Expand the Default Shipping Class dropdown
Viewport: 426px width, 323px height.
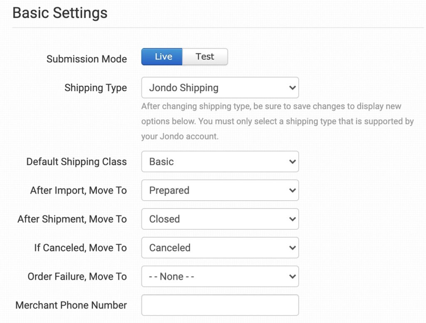pyautogui.click(x=220, y=161)
